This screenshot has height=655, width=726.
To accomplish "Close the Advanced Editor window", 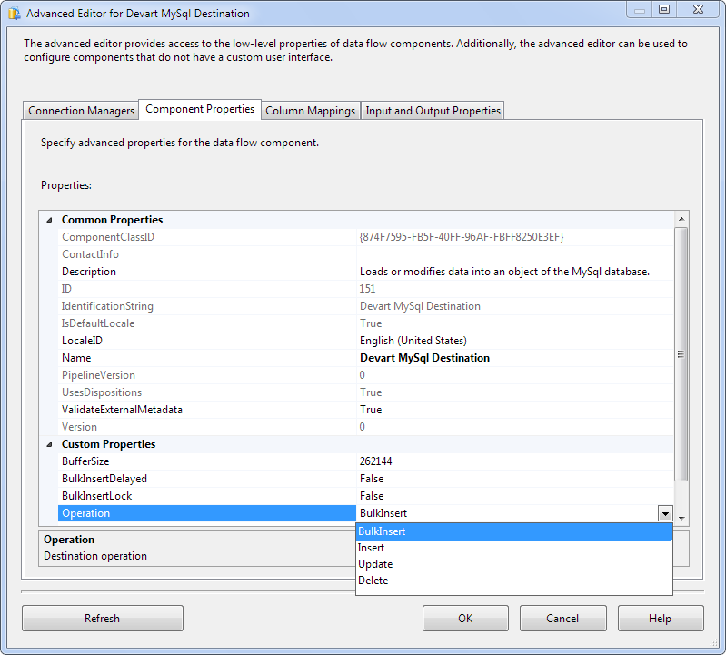I will pos(698,9).
